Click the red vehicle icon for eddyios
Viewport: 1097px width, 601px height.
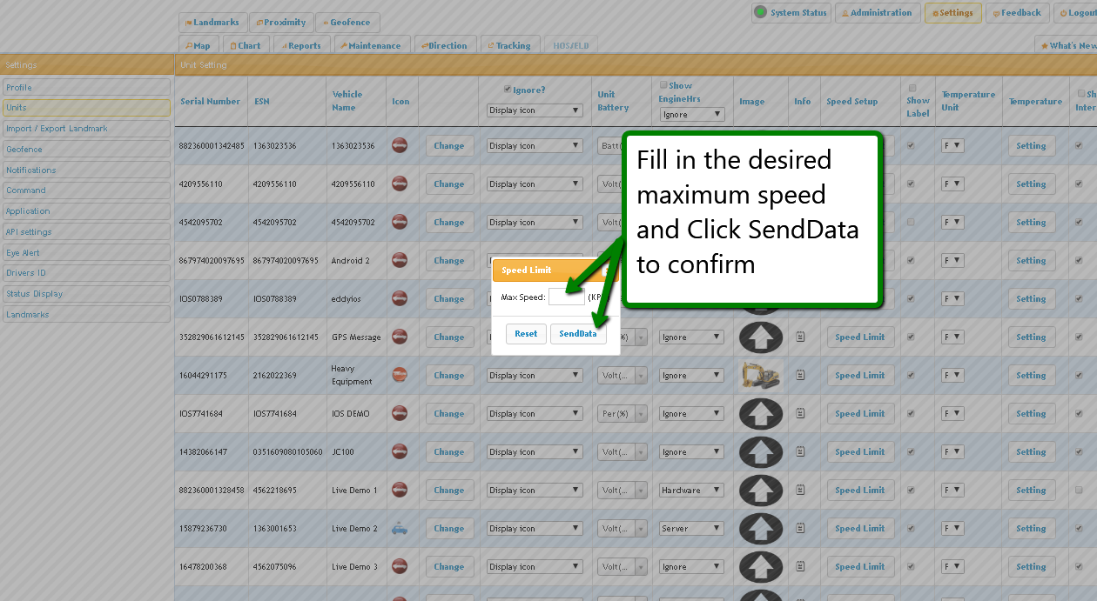[400, 298]
